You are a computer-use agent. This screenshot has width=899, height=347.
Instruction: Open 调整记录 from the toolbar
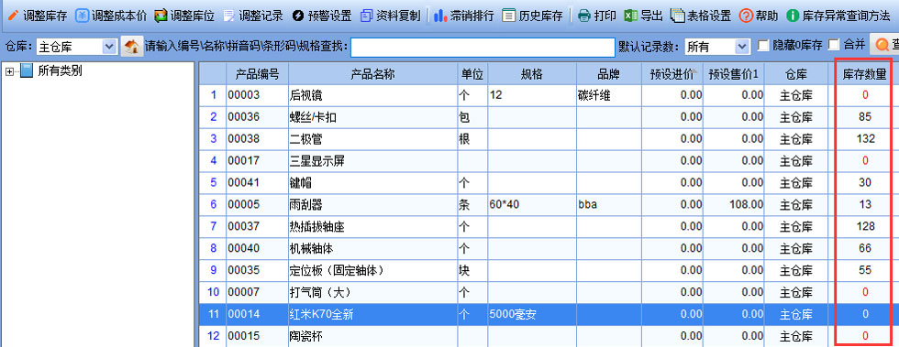(253, 16)
